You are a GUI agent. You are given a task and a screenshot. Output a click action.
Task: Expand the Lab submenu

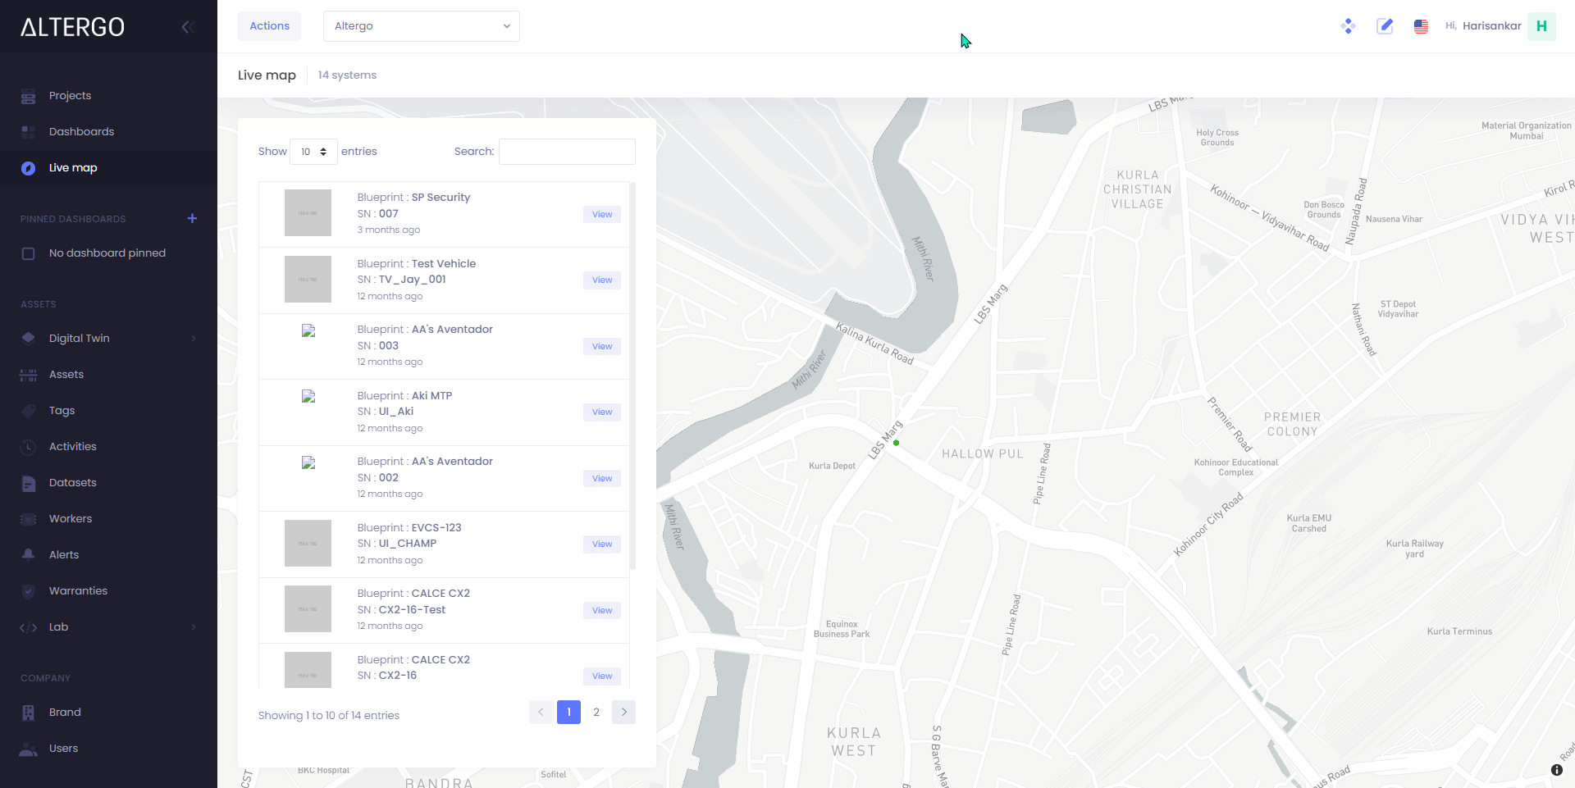(x=194, y=627)
